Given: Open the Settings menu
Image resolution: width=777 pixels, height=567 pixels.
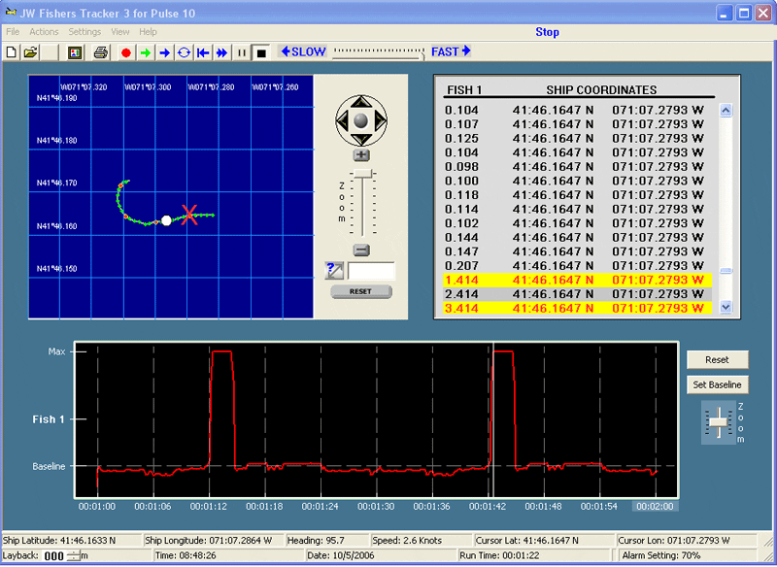Looking at the screenshot, I should point(84,32).
